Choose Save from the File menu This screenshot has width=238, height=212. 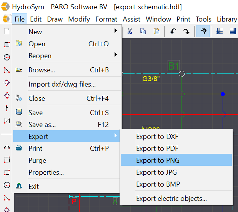[x=67, y=112]
